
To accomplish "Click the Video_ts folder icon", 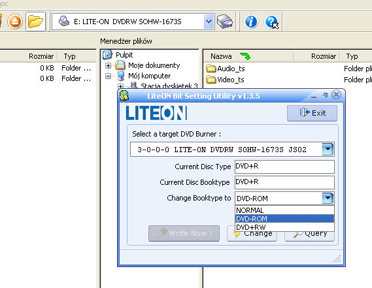I will point(211,80).
